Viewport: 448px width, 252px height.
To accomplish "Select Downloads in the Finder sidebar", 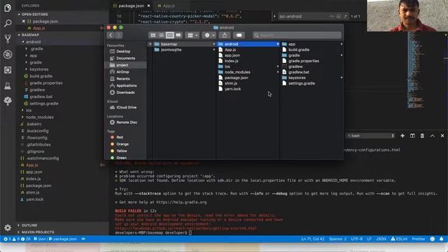I will point(125,92).
